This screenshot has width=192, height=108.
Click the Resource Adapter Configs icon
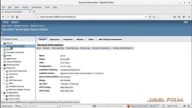(7, 90)
